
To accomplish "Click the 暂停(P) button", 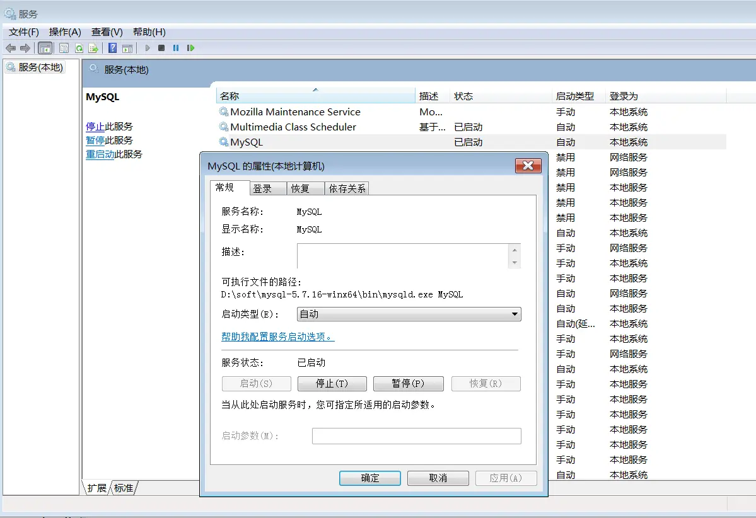I will point(409,384).
